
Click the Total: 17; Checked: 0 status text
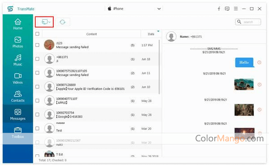pyautogui.click(x=52, y=160)
